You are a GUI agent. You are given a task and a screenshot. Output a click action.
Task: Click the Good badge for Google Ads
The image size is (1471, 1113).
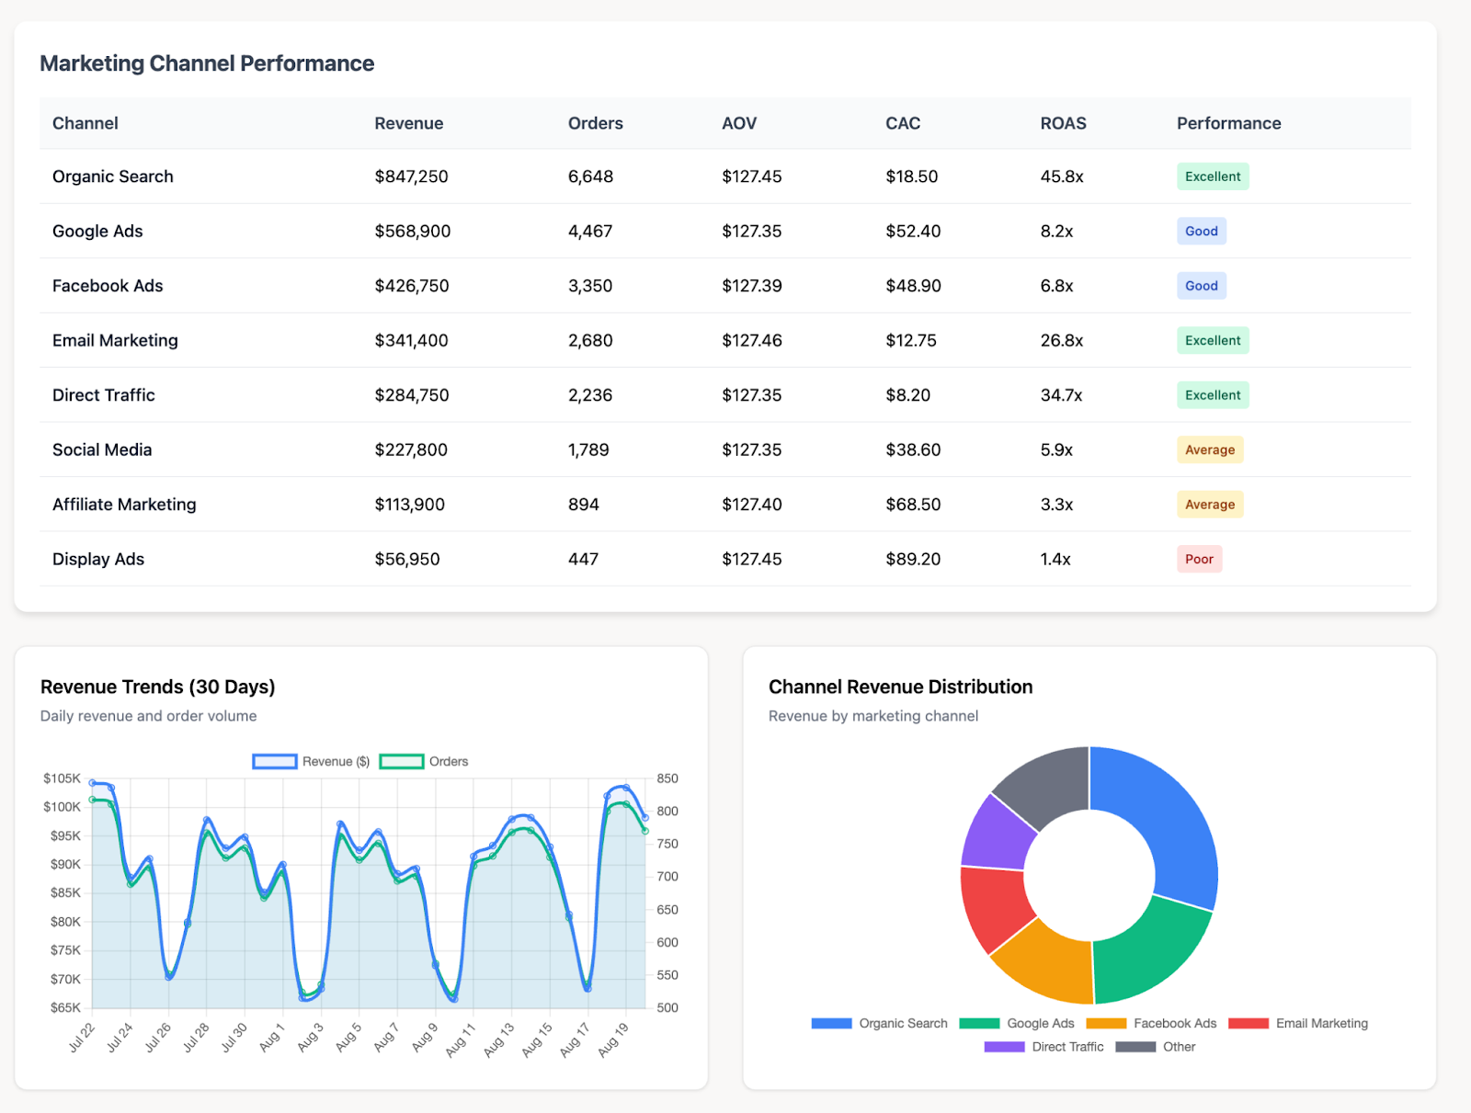click(x=1201, y=232)
